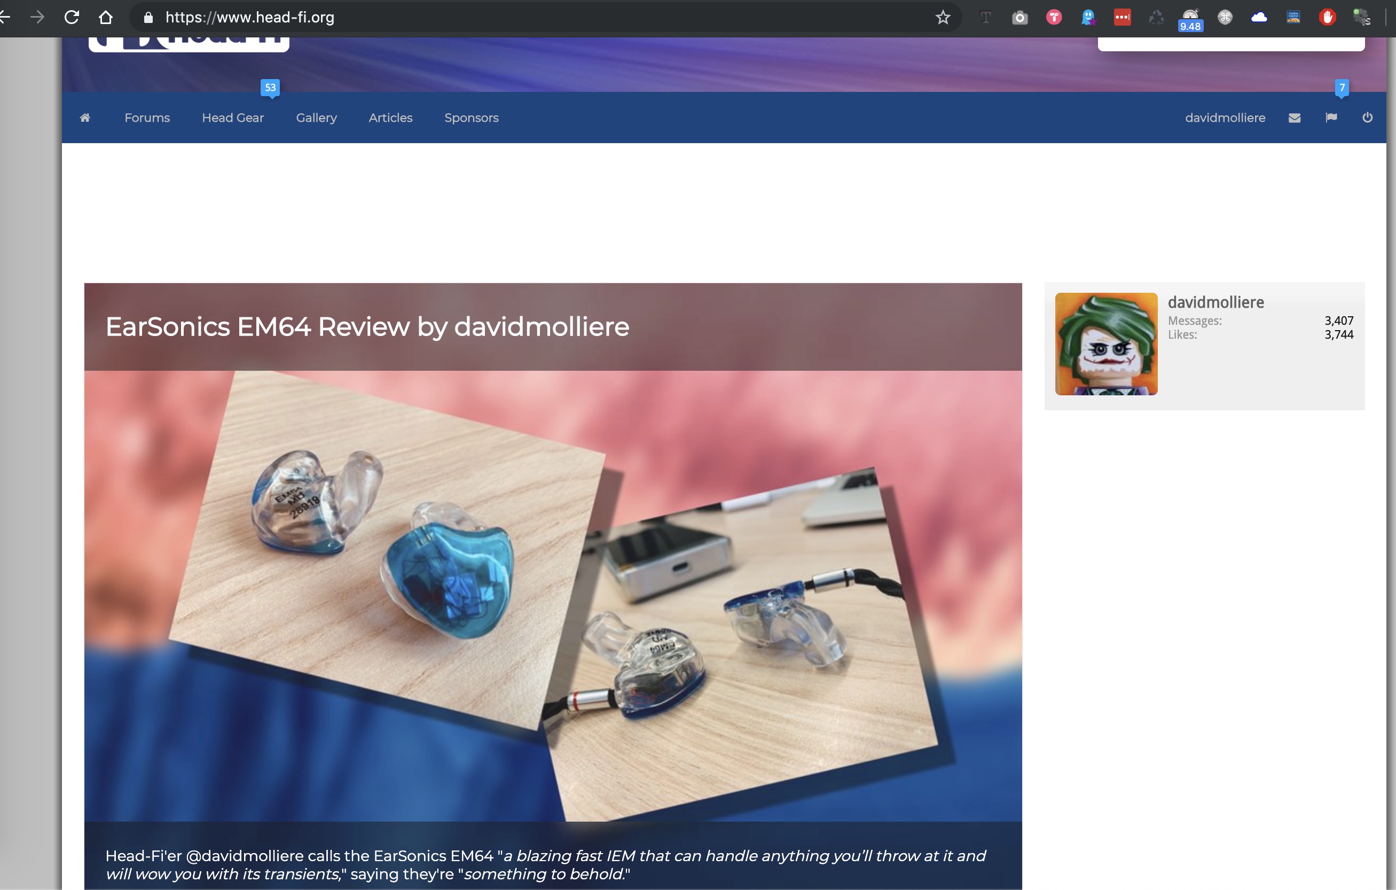1396x890 pixels.
Task: Open the red stop-hand adblock extension
Action: [1327, 18]
